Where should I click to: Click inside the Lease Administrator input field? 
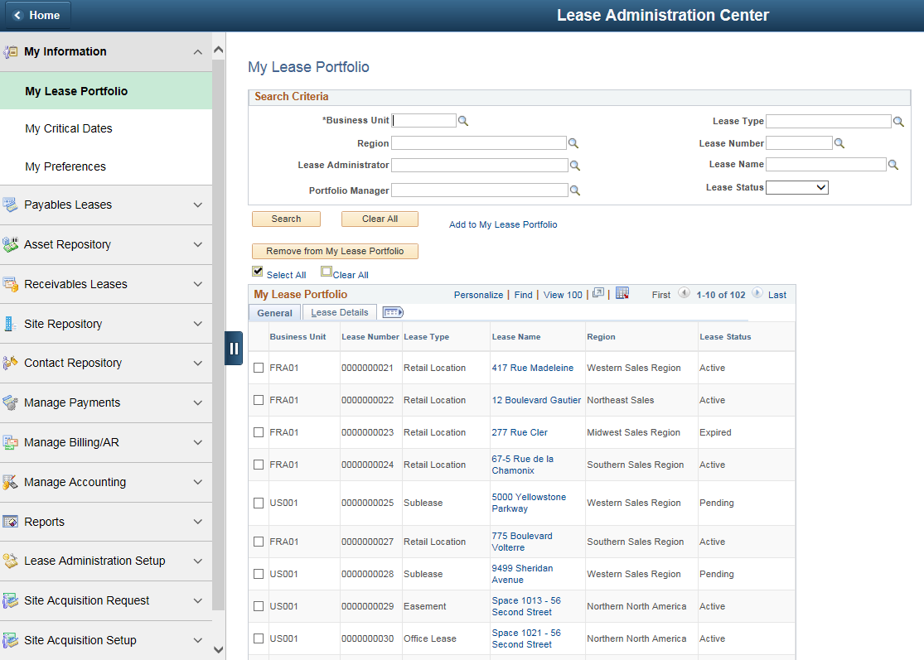point(479,164)
